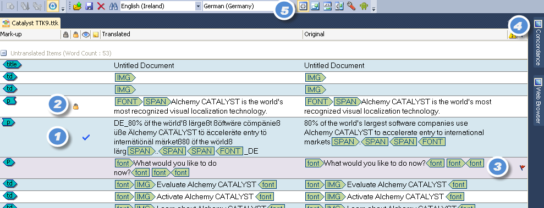Click the binoculars find icon
544x208 pixels.
(113, 6)
